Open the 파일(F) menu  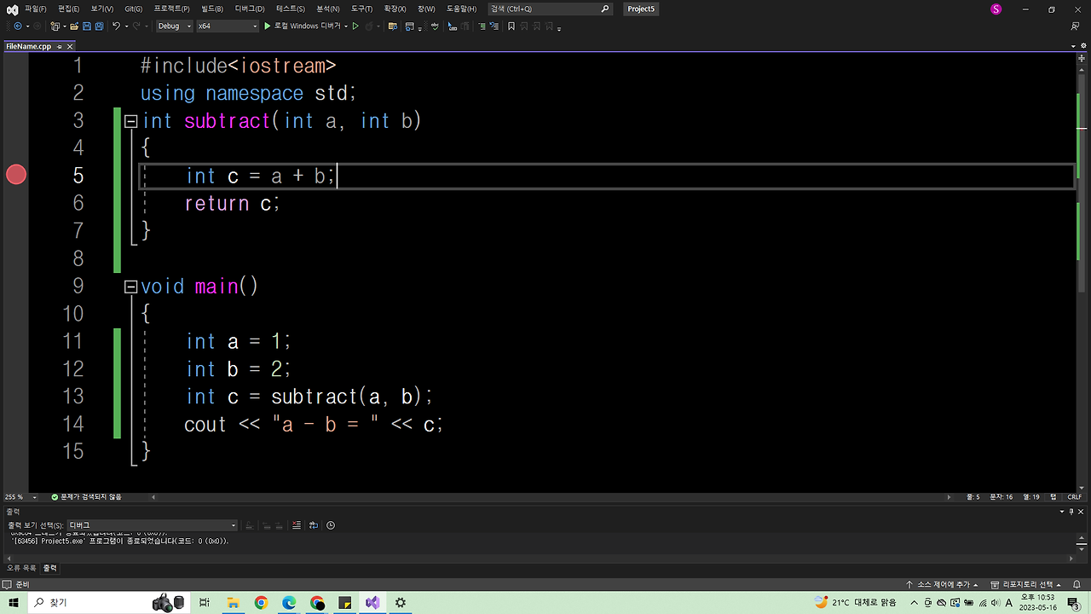point(36,9)
